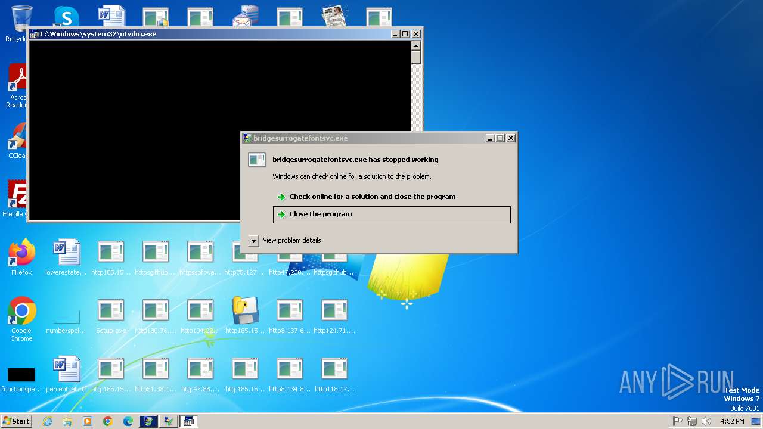Select the 'http124.71...' desktop file
The height and width of the screenshot is (429, 763).
pyautogui.click(x=334, y=316)
